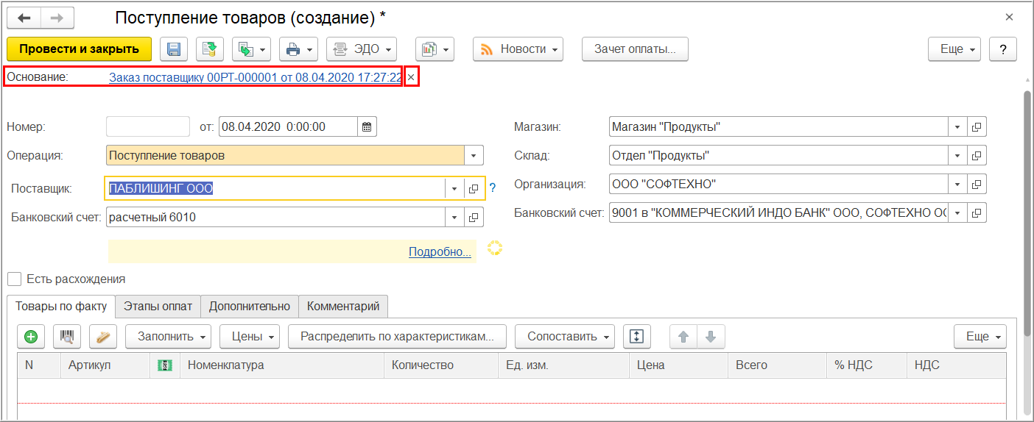Click the floppy disk save icon
1034x422 pixels.
click(x=175, y=49)
